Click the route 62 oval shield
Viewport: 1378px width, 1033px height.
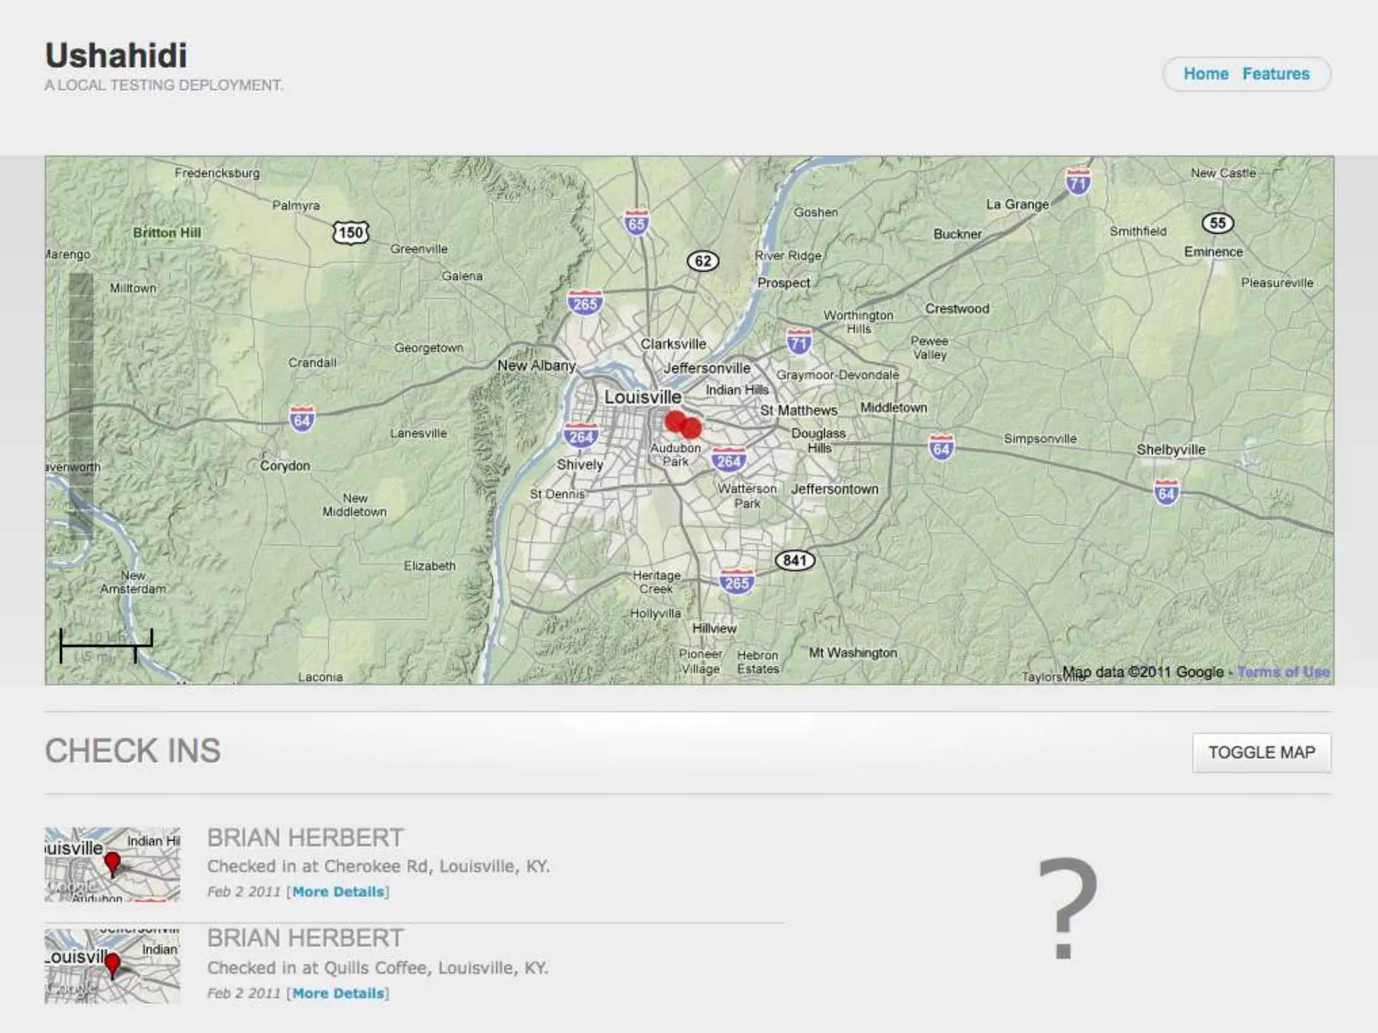point(702,261)
